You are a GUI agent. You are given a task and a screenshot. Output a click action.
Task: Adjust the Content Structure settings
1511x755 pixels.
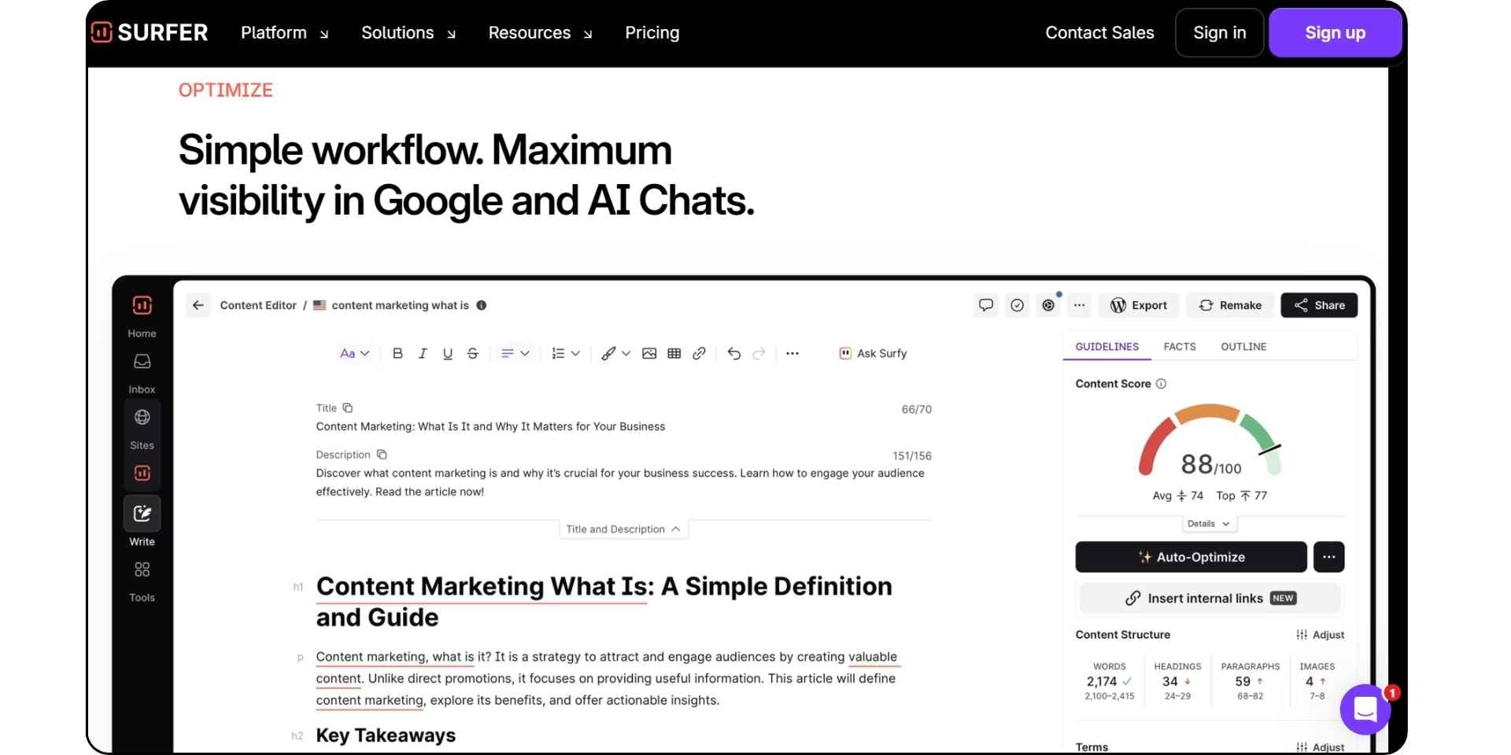click(1321, 635)
